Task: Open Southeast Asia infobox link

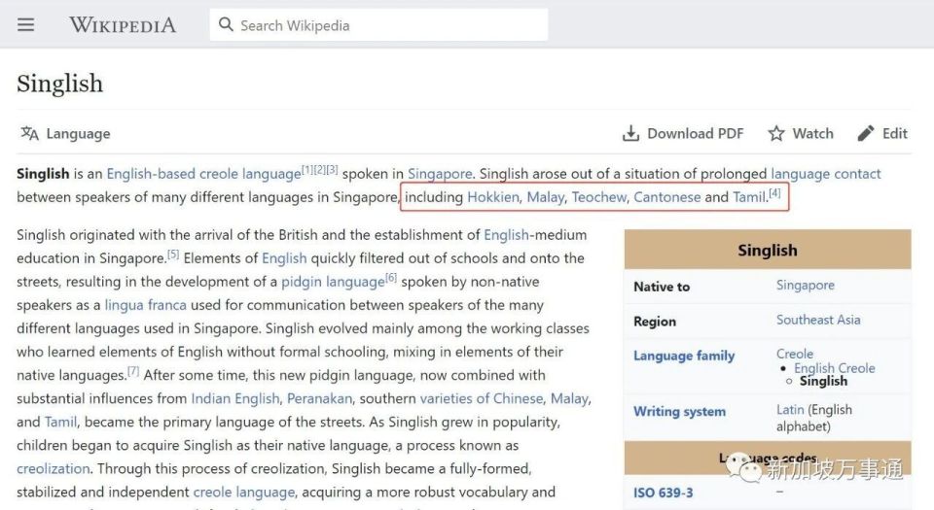Action: (x=818, y=320)
